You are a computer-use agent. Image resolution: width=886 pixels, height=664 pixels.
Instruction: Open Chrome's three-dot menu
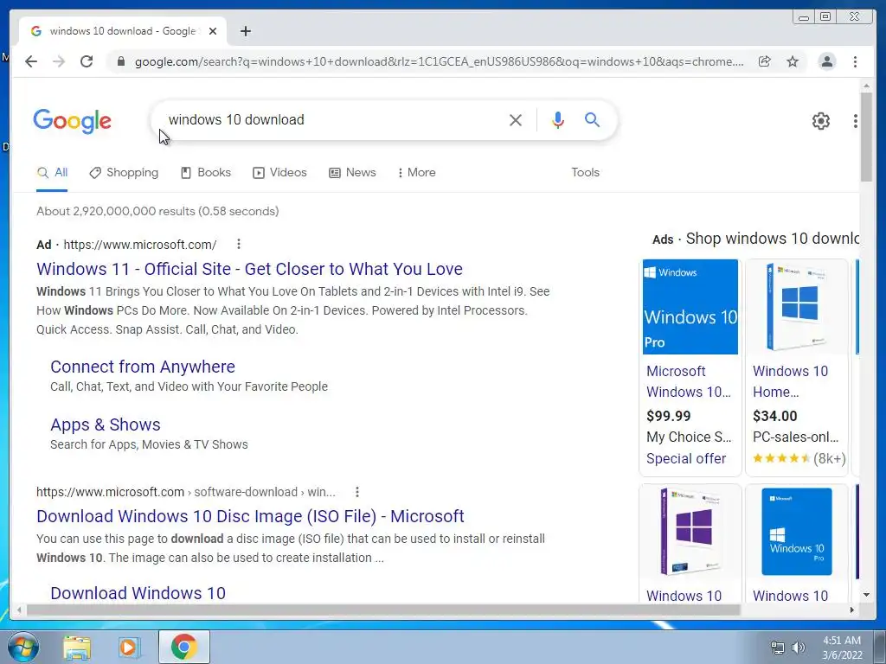855,61
